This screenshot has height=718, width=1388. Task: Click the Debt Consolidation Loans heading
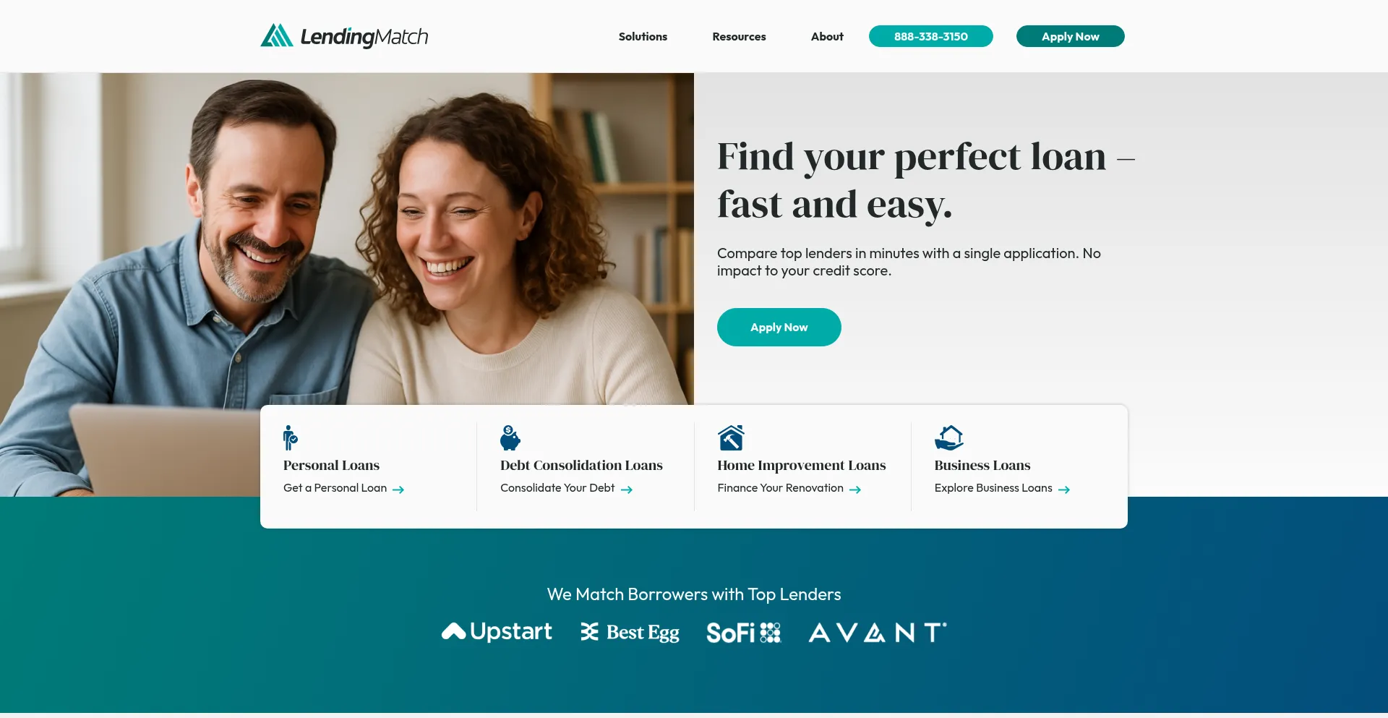tap(581, 465)
